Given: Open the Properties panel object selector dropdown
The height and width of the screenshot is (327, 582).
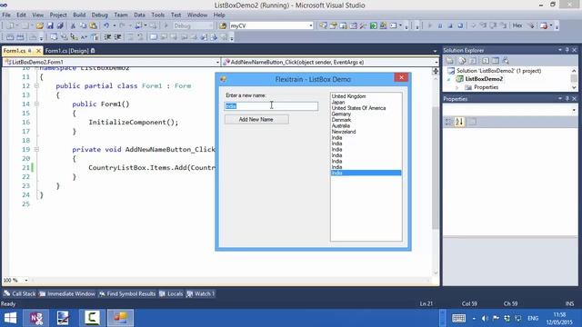Looking at the screenshot, I should point(574,110).
